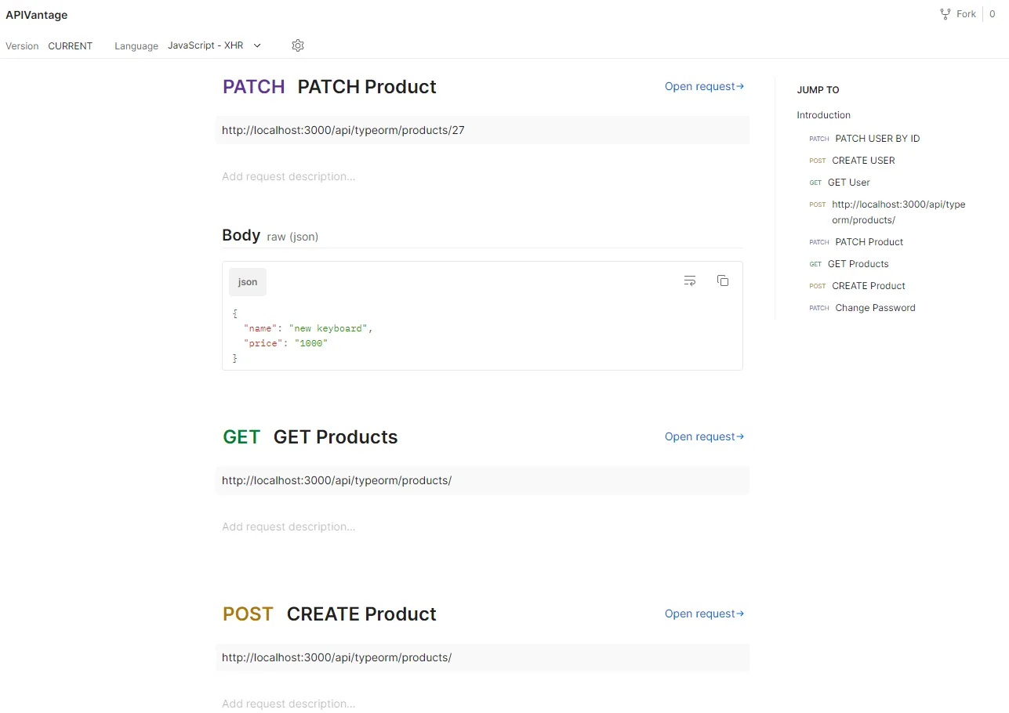Open request for PATCH Product
Screen dimensions: 1009x713
tap(704, 86)
